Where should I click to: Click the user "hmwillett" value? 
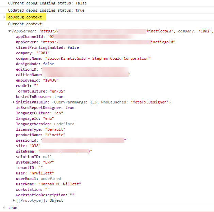click(42, 173)
